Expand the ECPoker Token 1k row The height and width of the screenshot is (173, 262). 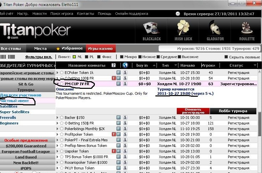[x=57, y=73]
